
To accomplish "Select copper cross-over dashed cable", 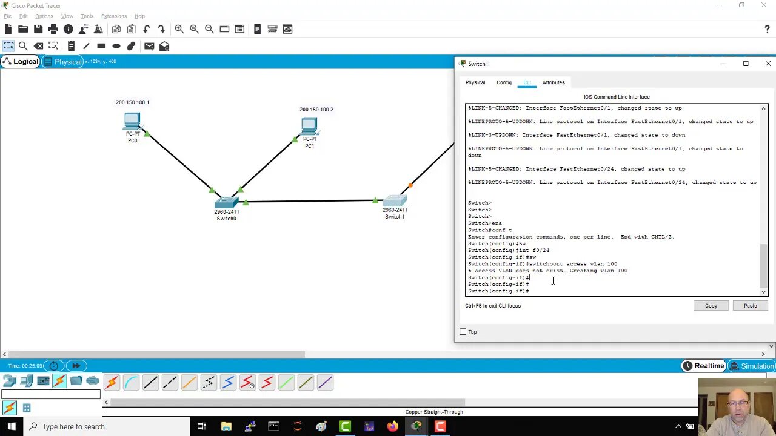I will coord(170,382).
